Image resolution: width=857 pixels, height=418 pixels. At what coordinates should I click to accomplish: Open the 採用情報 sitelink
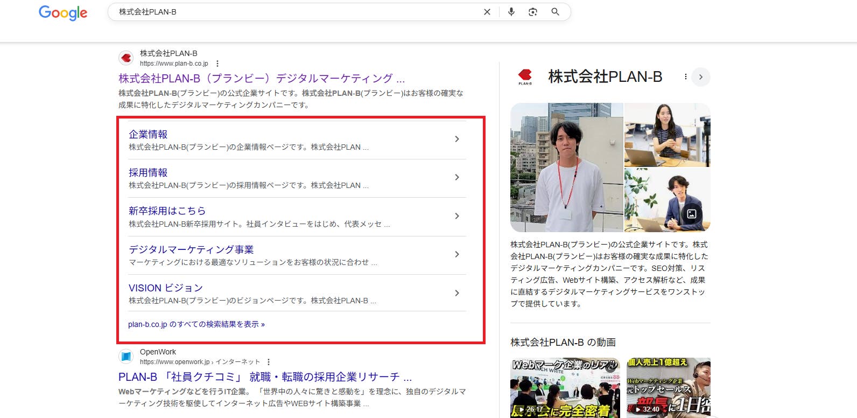(148, 172)
